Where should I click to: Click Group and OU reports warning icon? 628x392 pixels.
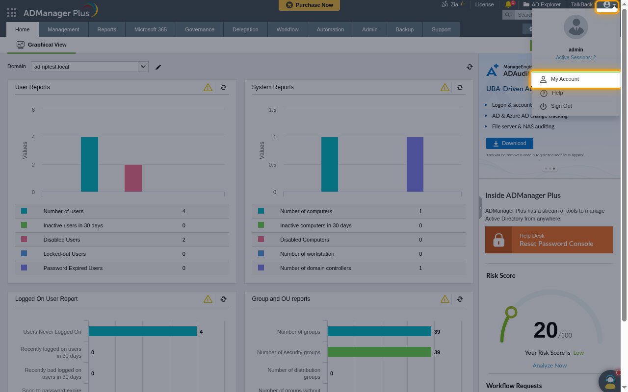pos(445,299)
